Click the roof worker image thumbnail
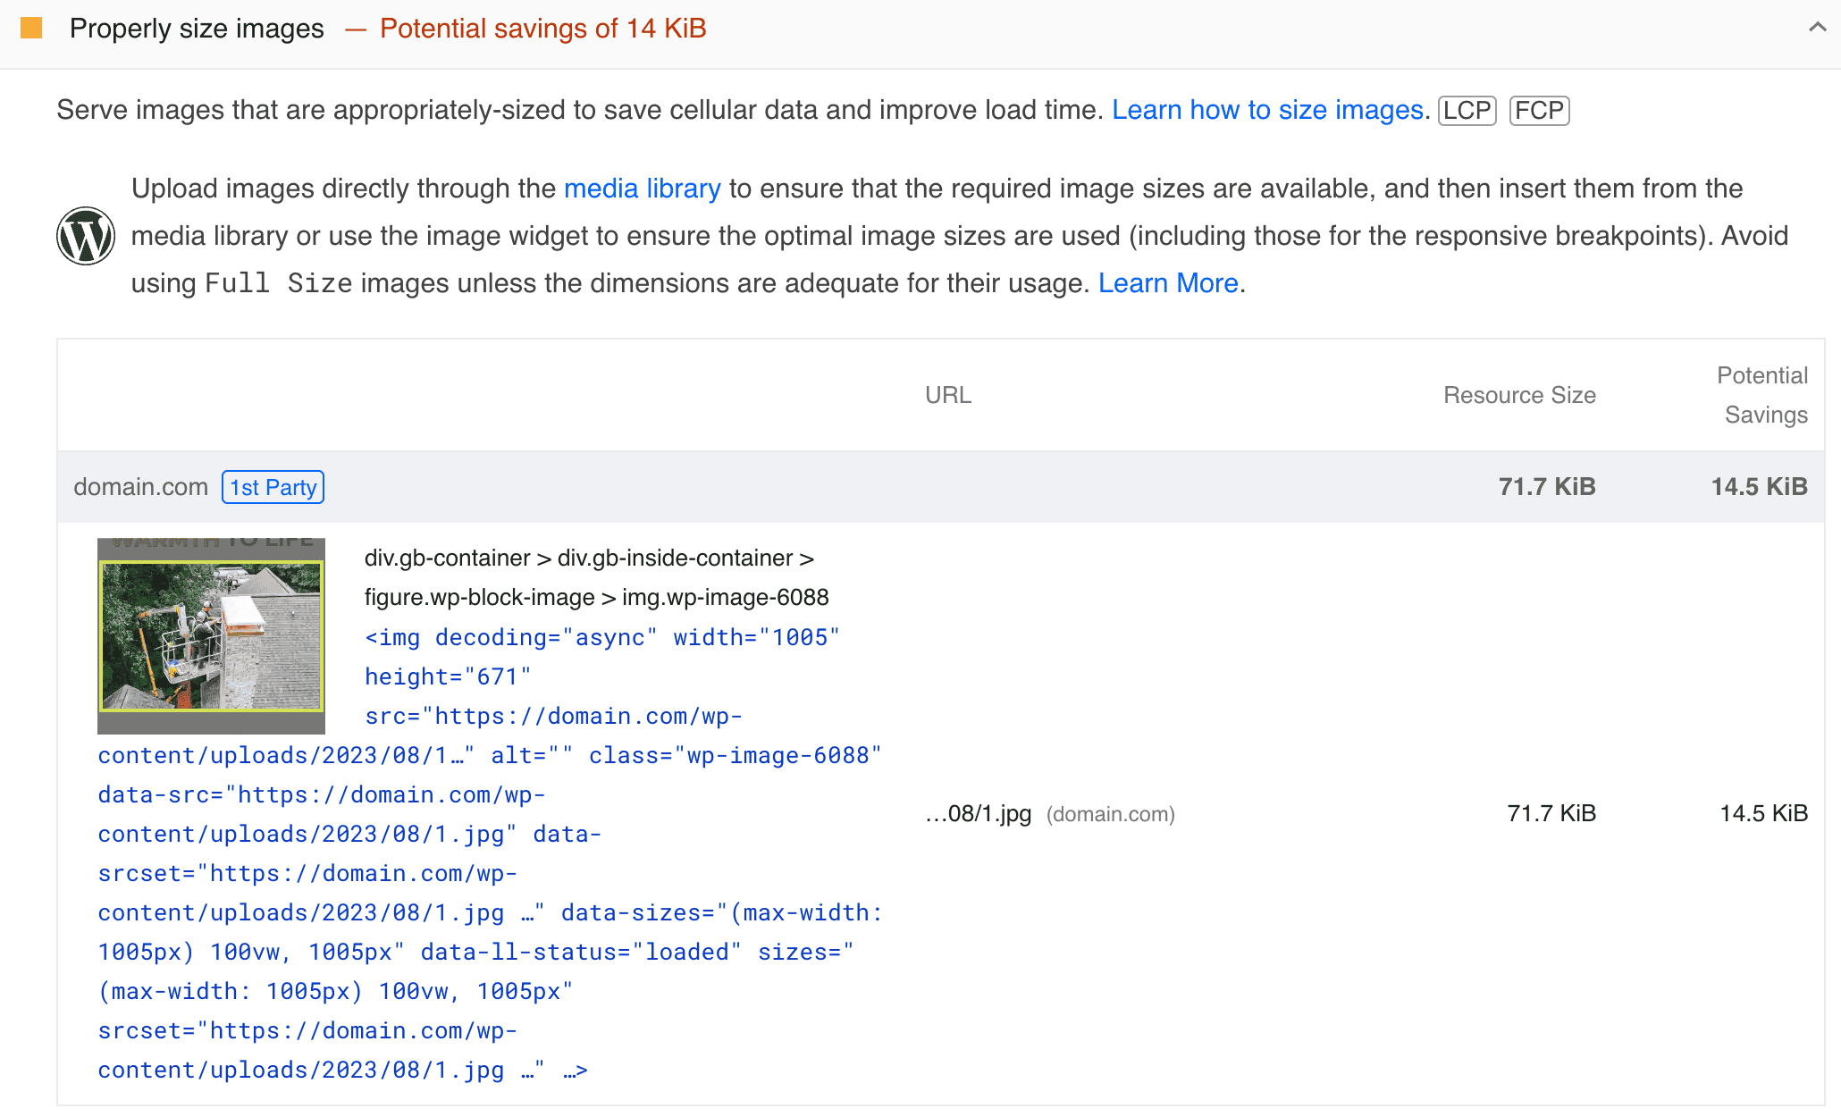 pyautogui.click(x=211, y=635)
